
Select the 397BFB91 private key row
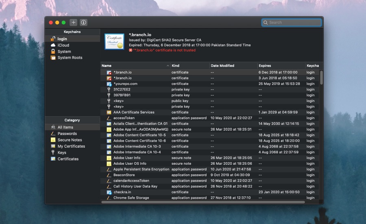(209, 95)
